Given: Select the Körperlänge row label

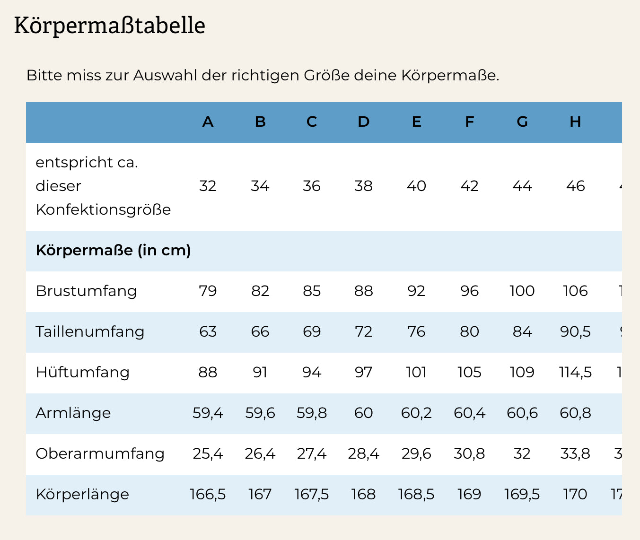Looking at the screenshot, I should (x=82, y=494).
